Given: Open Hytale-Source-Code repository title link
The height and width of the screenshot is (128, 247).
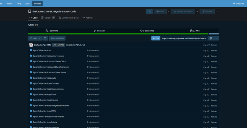Looking at the screenshot, I should click(x=65, y=11).
